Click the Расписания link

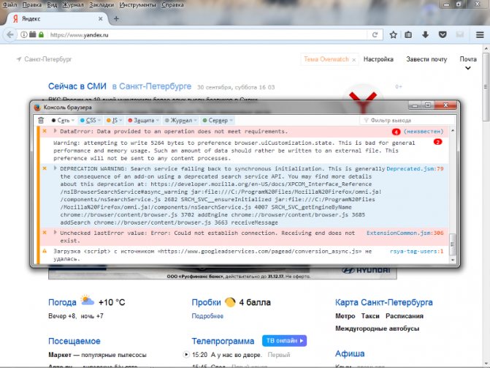405,316
